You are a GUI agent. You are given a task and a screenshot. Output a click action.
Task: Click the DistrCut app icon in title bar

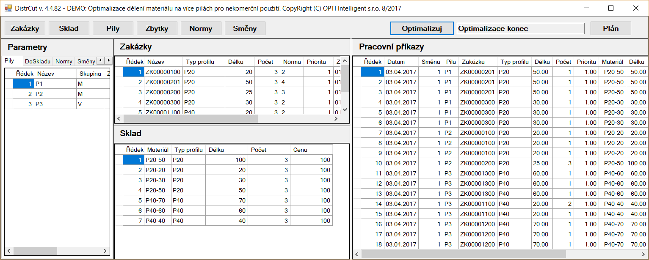(x=8, y=8)
